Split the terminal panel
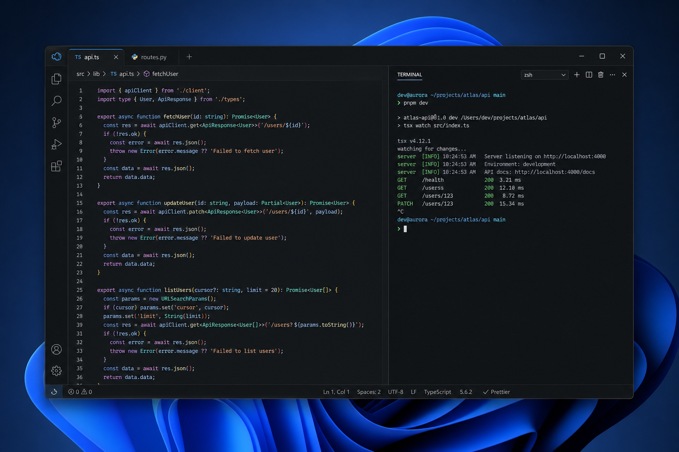 coord(589,75)
